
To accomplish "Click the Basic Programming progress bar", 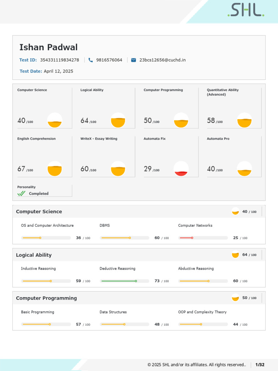I will pos(46,324).
